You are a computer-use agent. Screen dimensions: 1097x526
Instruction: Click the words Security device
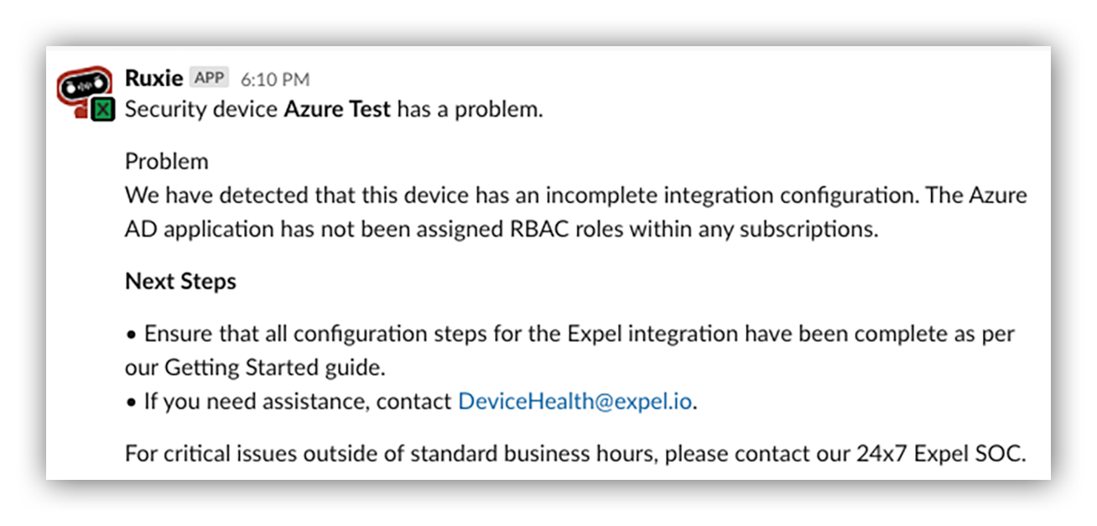click(201, 110)
